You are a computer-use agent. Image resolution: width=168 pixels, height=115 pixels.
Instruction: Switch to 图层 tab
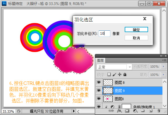(x=100, y=60)
